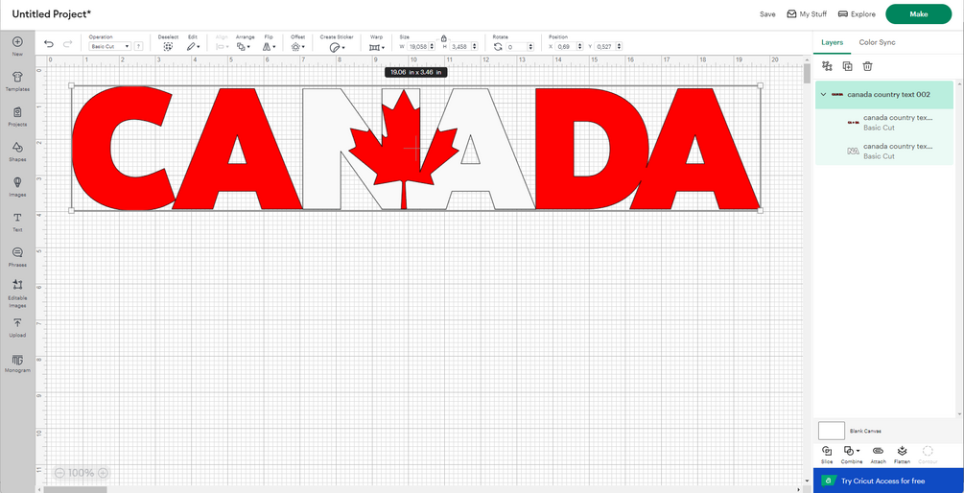This screenshot has width=964, height=493.
Task: Open the Phrases panel
Action: 17,257
